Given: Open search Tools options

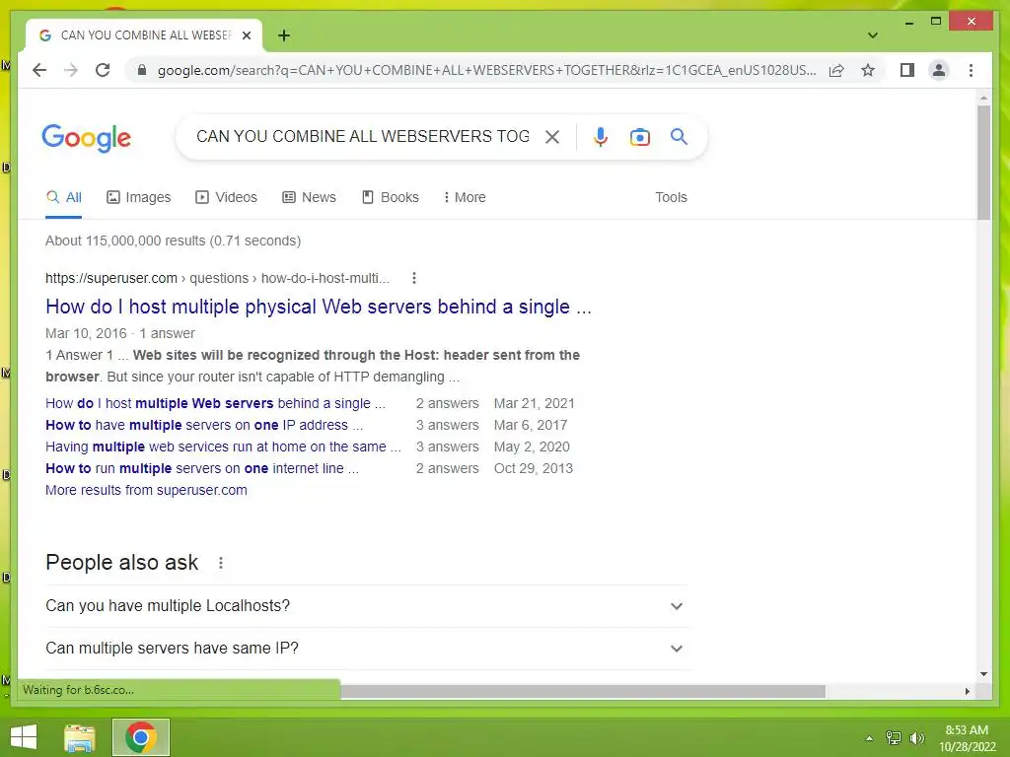Looking at the screenshot, I should click(671, 197).
